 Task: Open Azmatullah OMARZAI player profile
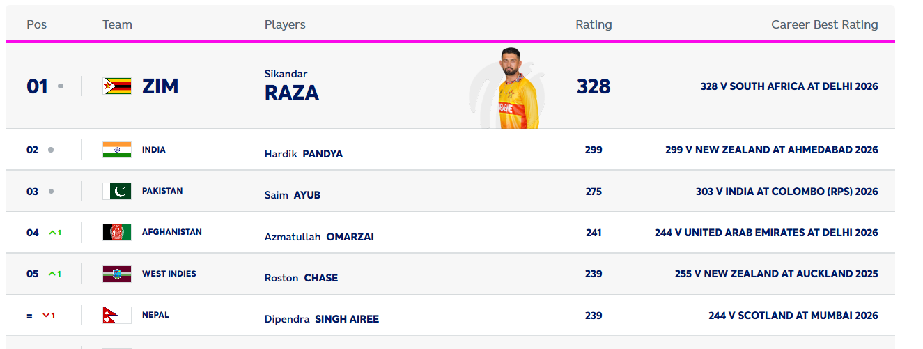click(x=319, y=237)
